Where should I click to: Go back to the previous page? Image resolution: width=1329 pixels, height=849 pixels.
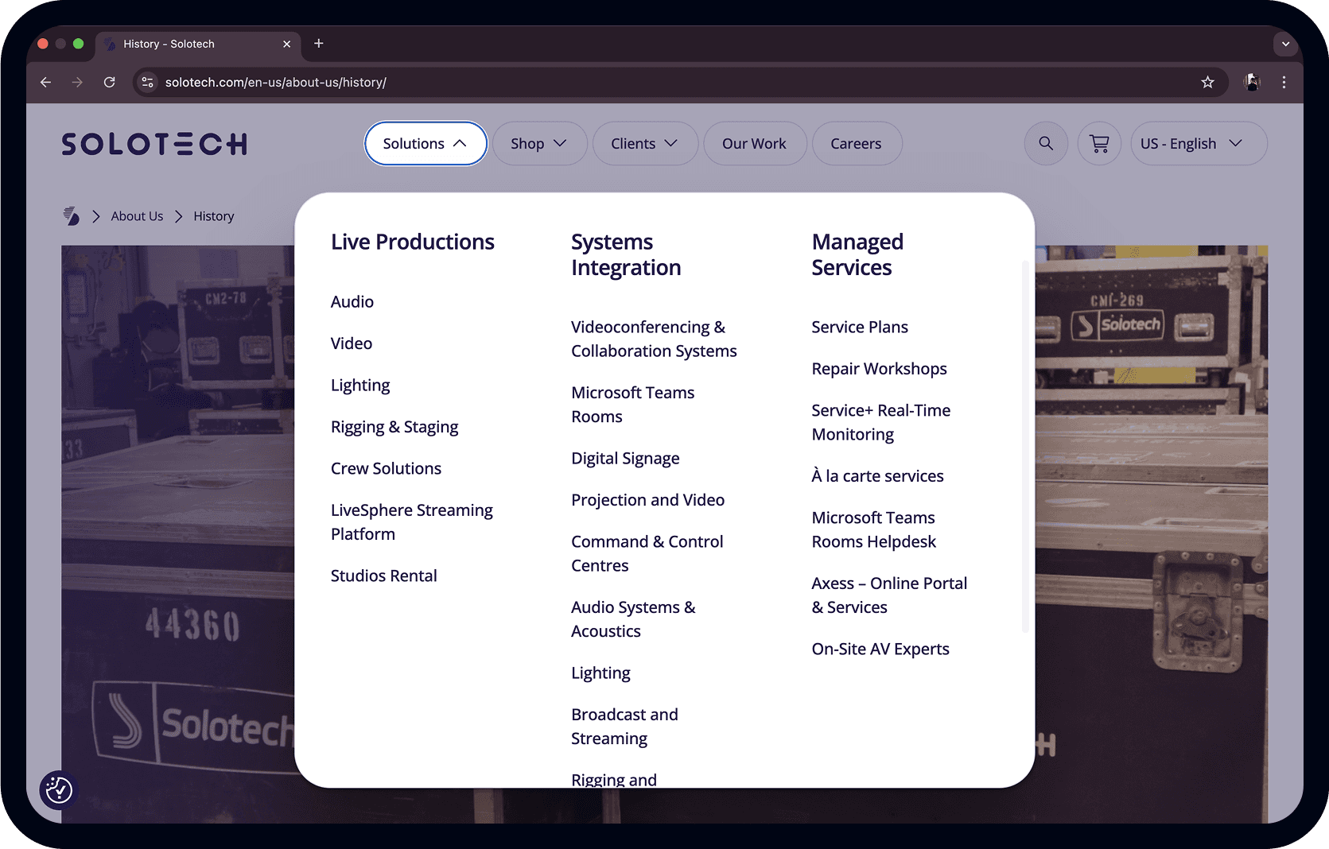(x=45, y=82)
